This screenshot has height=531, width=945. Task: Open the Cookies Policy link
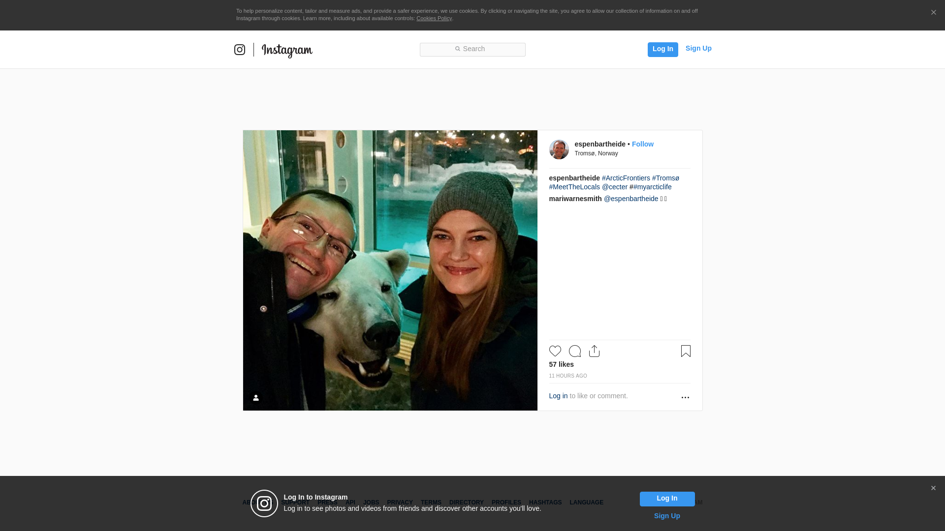coord(434,18)
